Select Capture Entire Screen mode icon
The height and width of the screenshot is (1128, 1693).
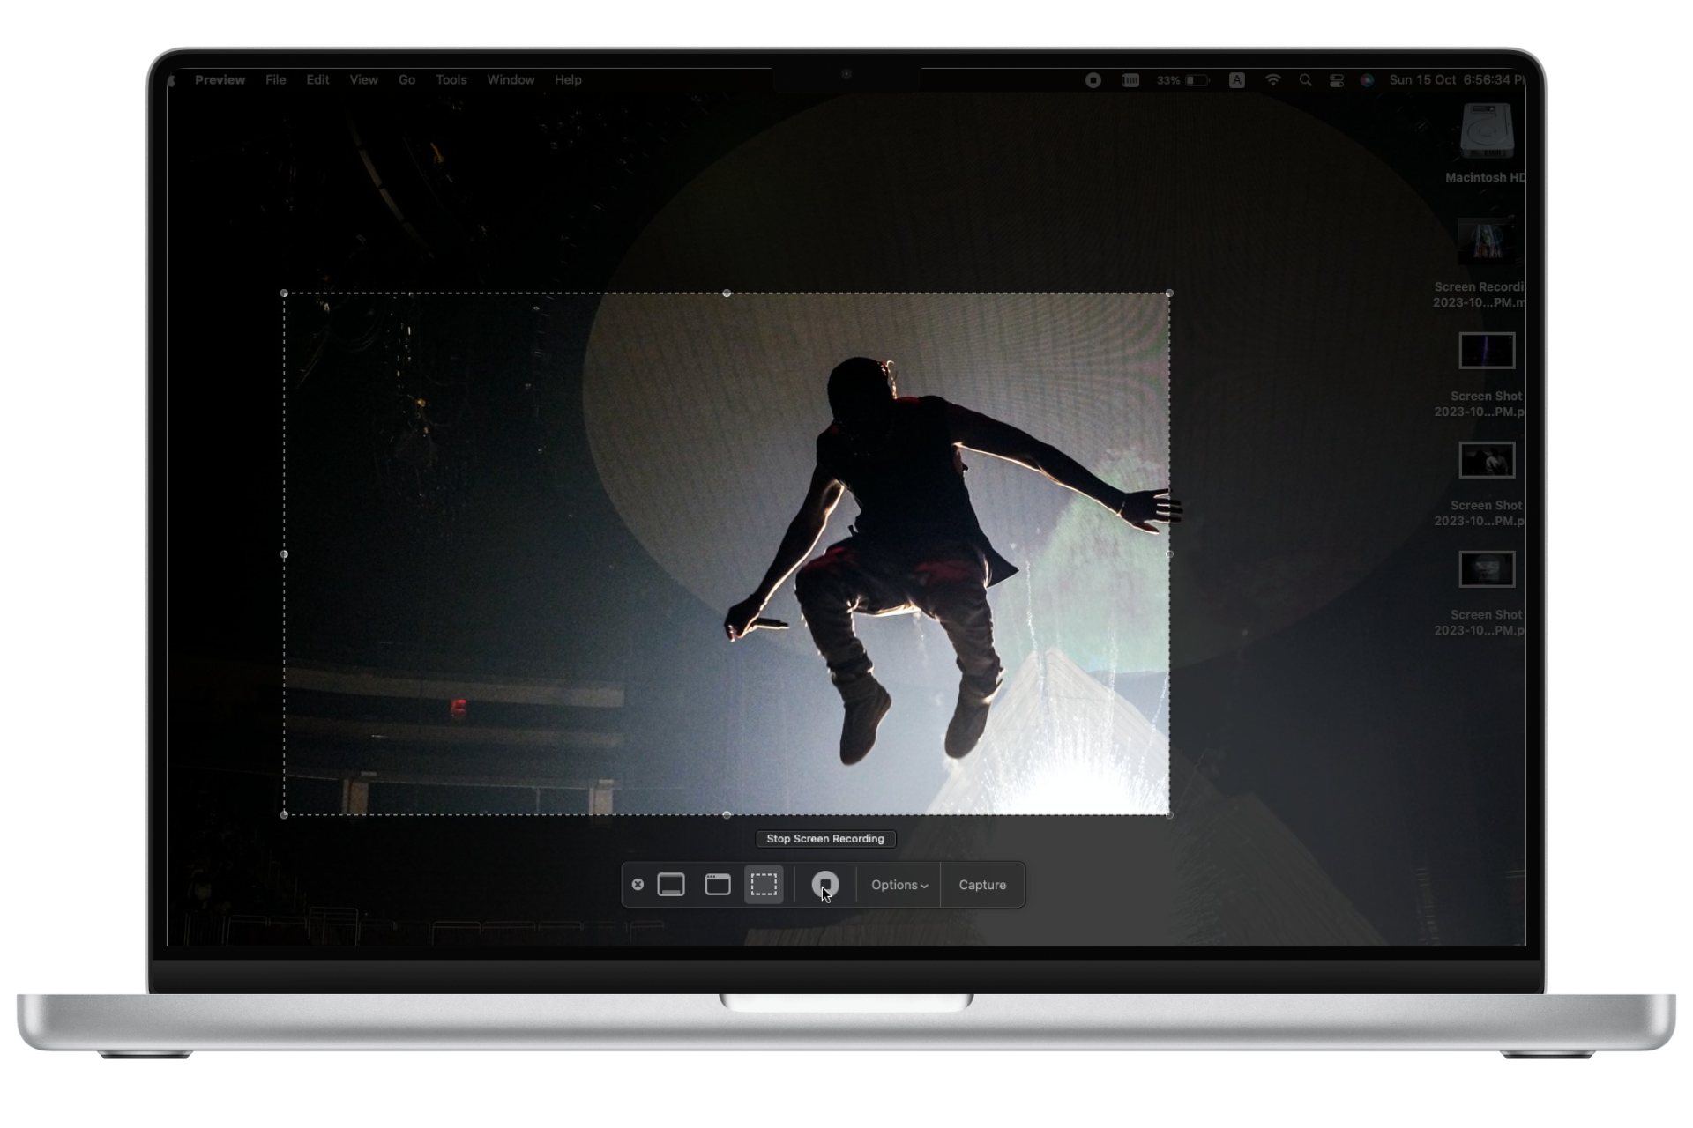point(671,885)
